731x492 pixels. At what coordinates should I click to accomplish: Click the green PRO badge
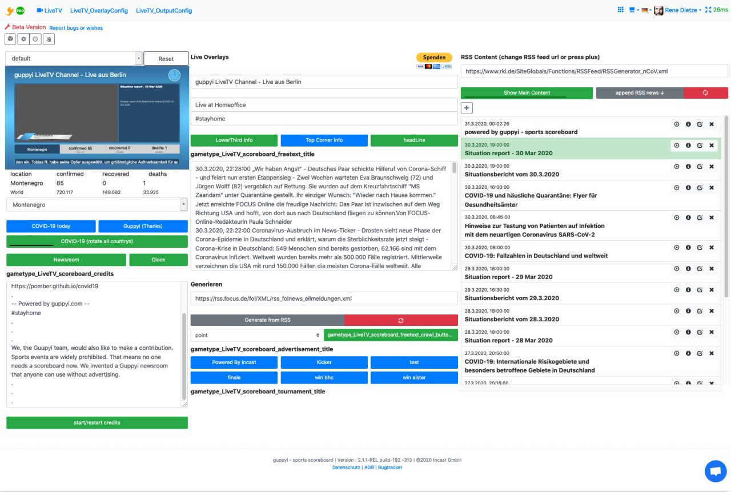[21, 10]
